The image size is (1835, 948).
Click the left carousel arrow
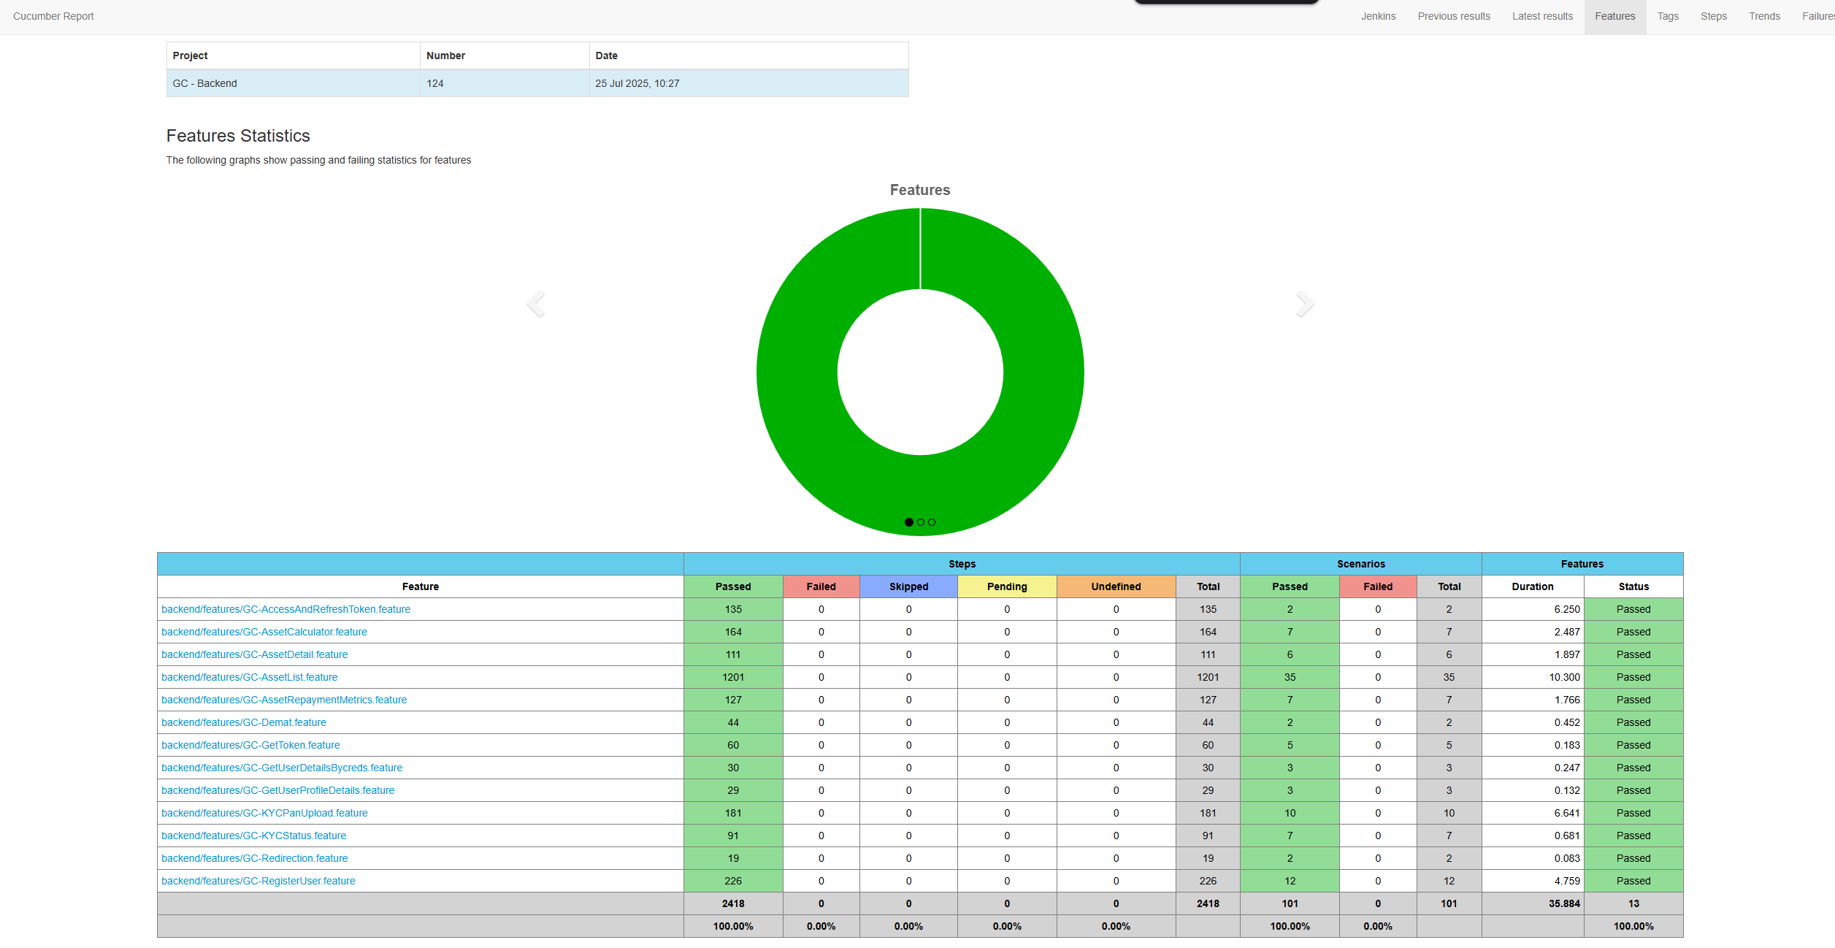click(535, 303)
